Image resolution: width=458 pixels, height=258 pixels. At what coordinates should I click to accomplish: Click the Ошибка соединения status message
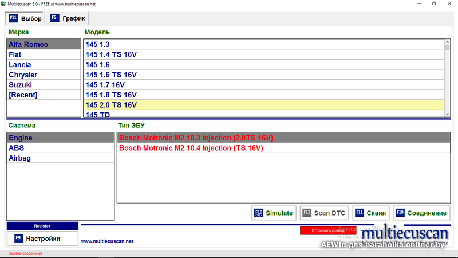[x=25, y=253]
